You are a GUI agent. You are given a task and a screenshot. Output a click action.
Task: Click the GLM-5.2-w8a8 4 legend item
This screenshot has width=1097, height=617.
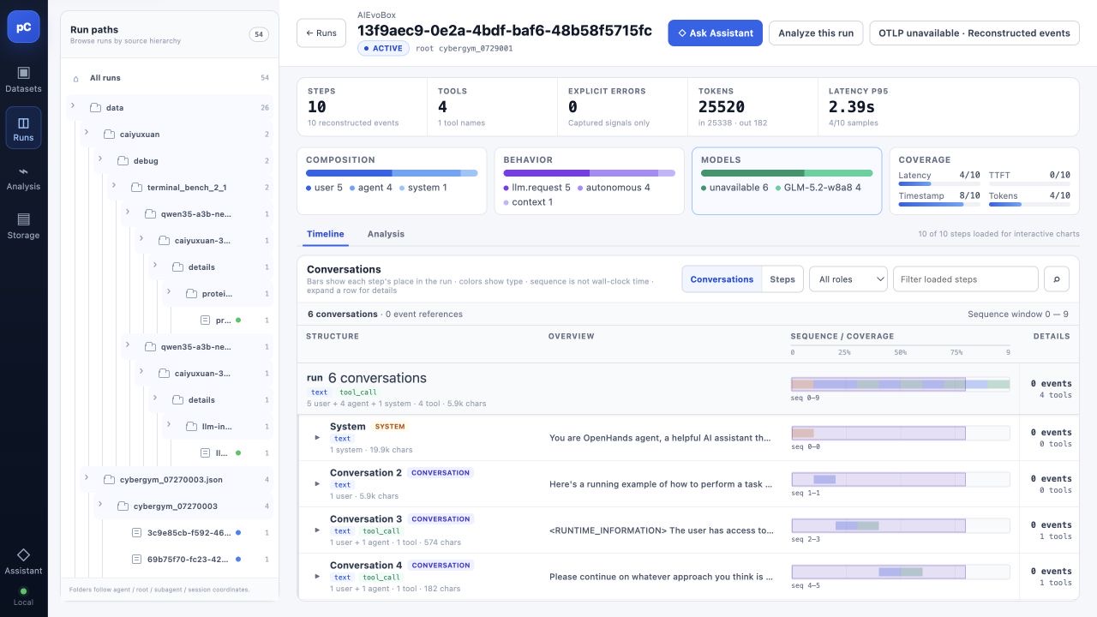click(x=818, y=188)
